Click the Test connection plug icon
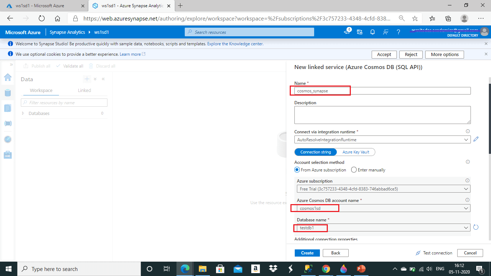Viewport: 491px width, 276px height. coord(418,253)
